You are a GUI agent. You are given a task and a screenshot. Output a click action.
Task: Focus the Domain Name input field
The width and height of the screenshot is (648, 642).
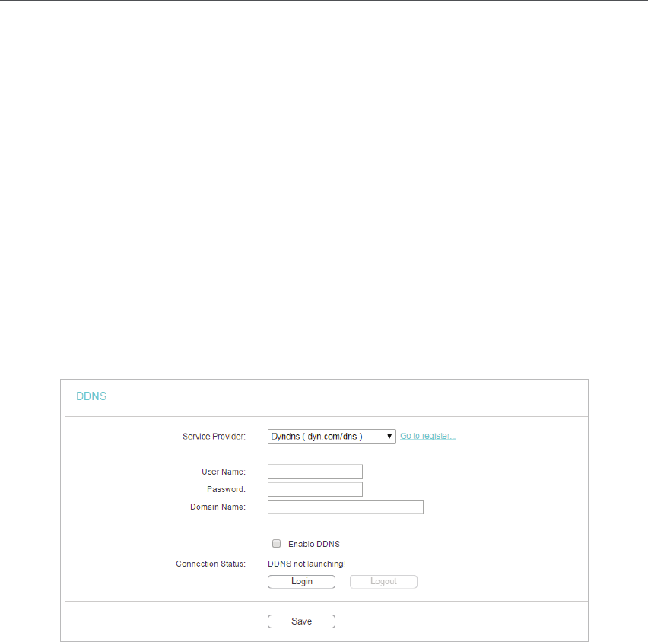[x=345, y=507]
